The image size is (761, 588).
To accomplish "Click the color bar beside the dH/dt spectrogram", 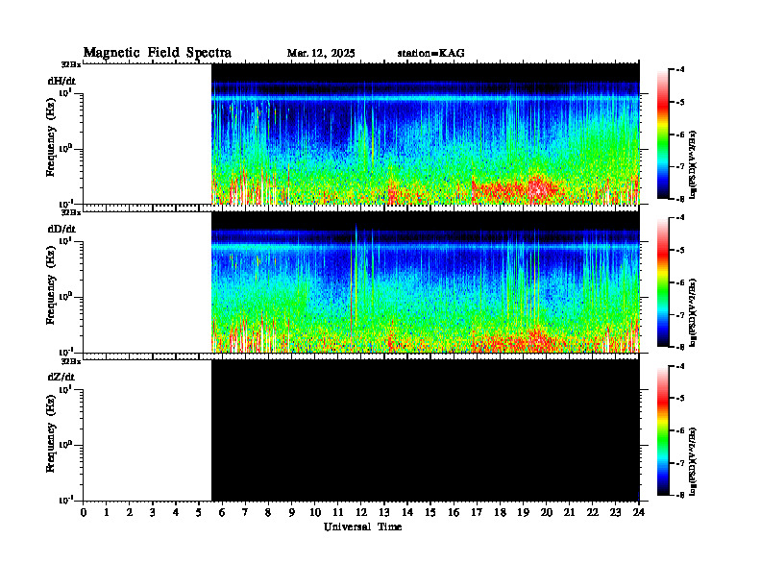I will coord(663,134).
